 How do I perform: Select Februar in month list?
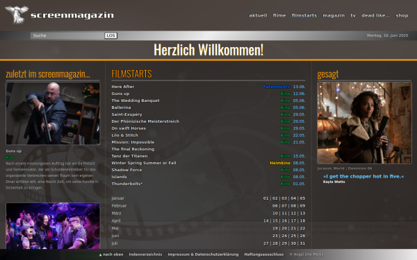[119, 206]
